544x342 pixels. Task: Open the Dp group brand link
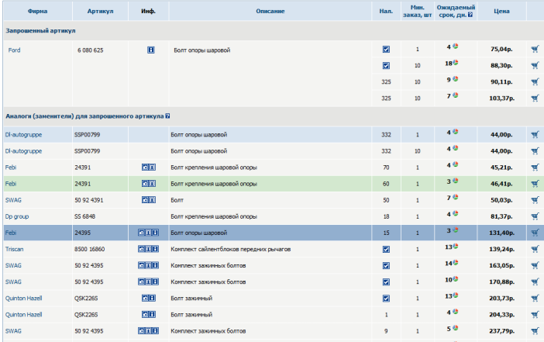19,216
